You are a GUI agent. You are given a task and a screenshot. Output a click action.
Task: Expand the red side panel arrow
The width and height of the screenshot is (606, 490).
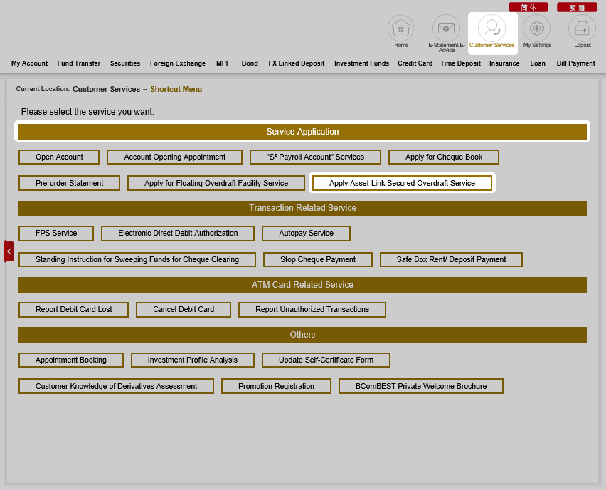pos(9,251)
